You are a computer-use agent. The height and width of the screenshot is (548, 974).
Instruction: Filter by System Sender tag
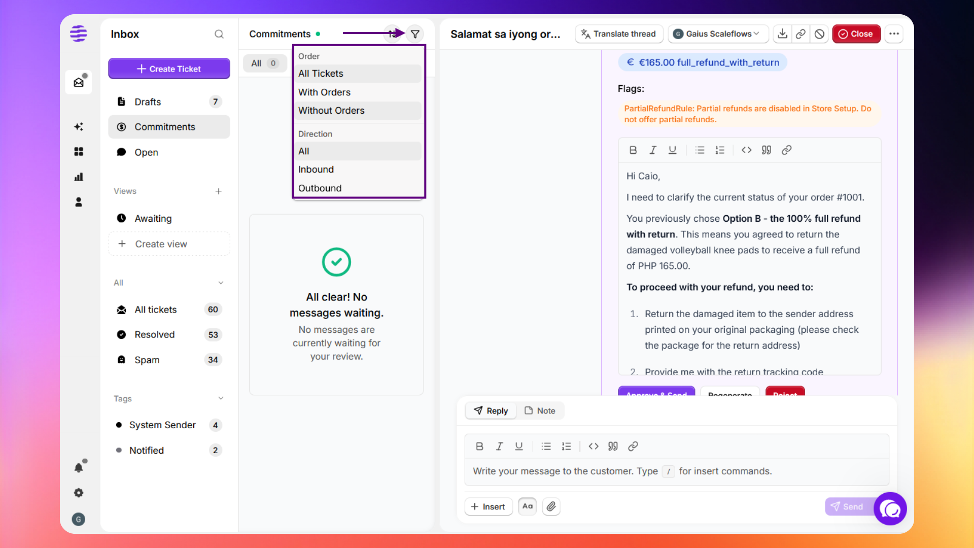[x=169, y=425]
